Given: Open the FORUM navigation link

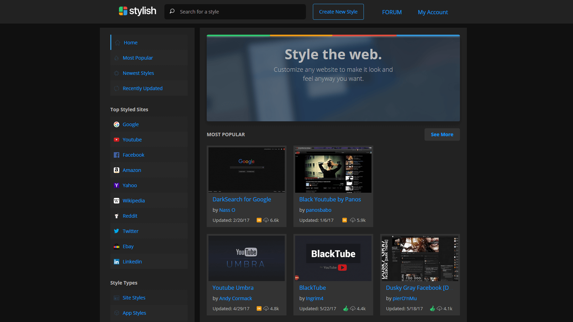Looking at the screenshot, I should click(x=392, y=12).
